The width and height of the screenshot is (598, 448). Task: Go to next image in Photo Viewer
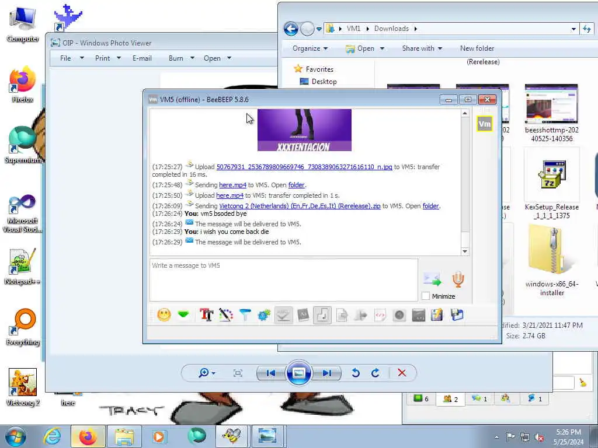(x=327, y=373)
